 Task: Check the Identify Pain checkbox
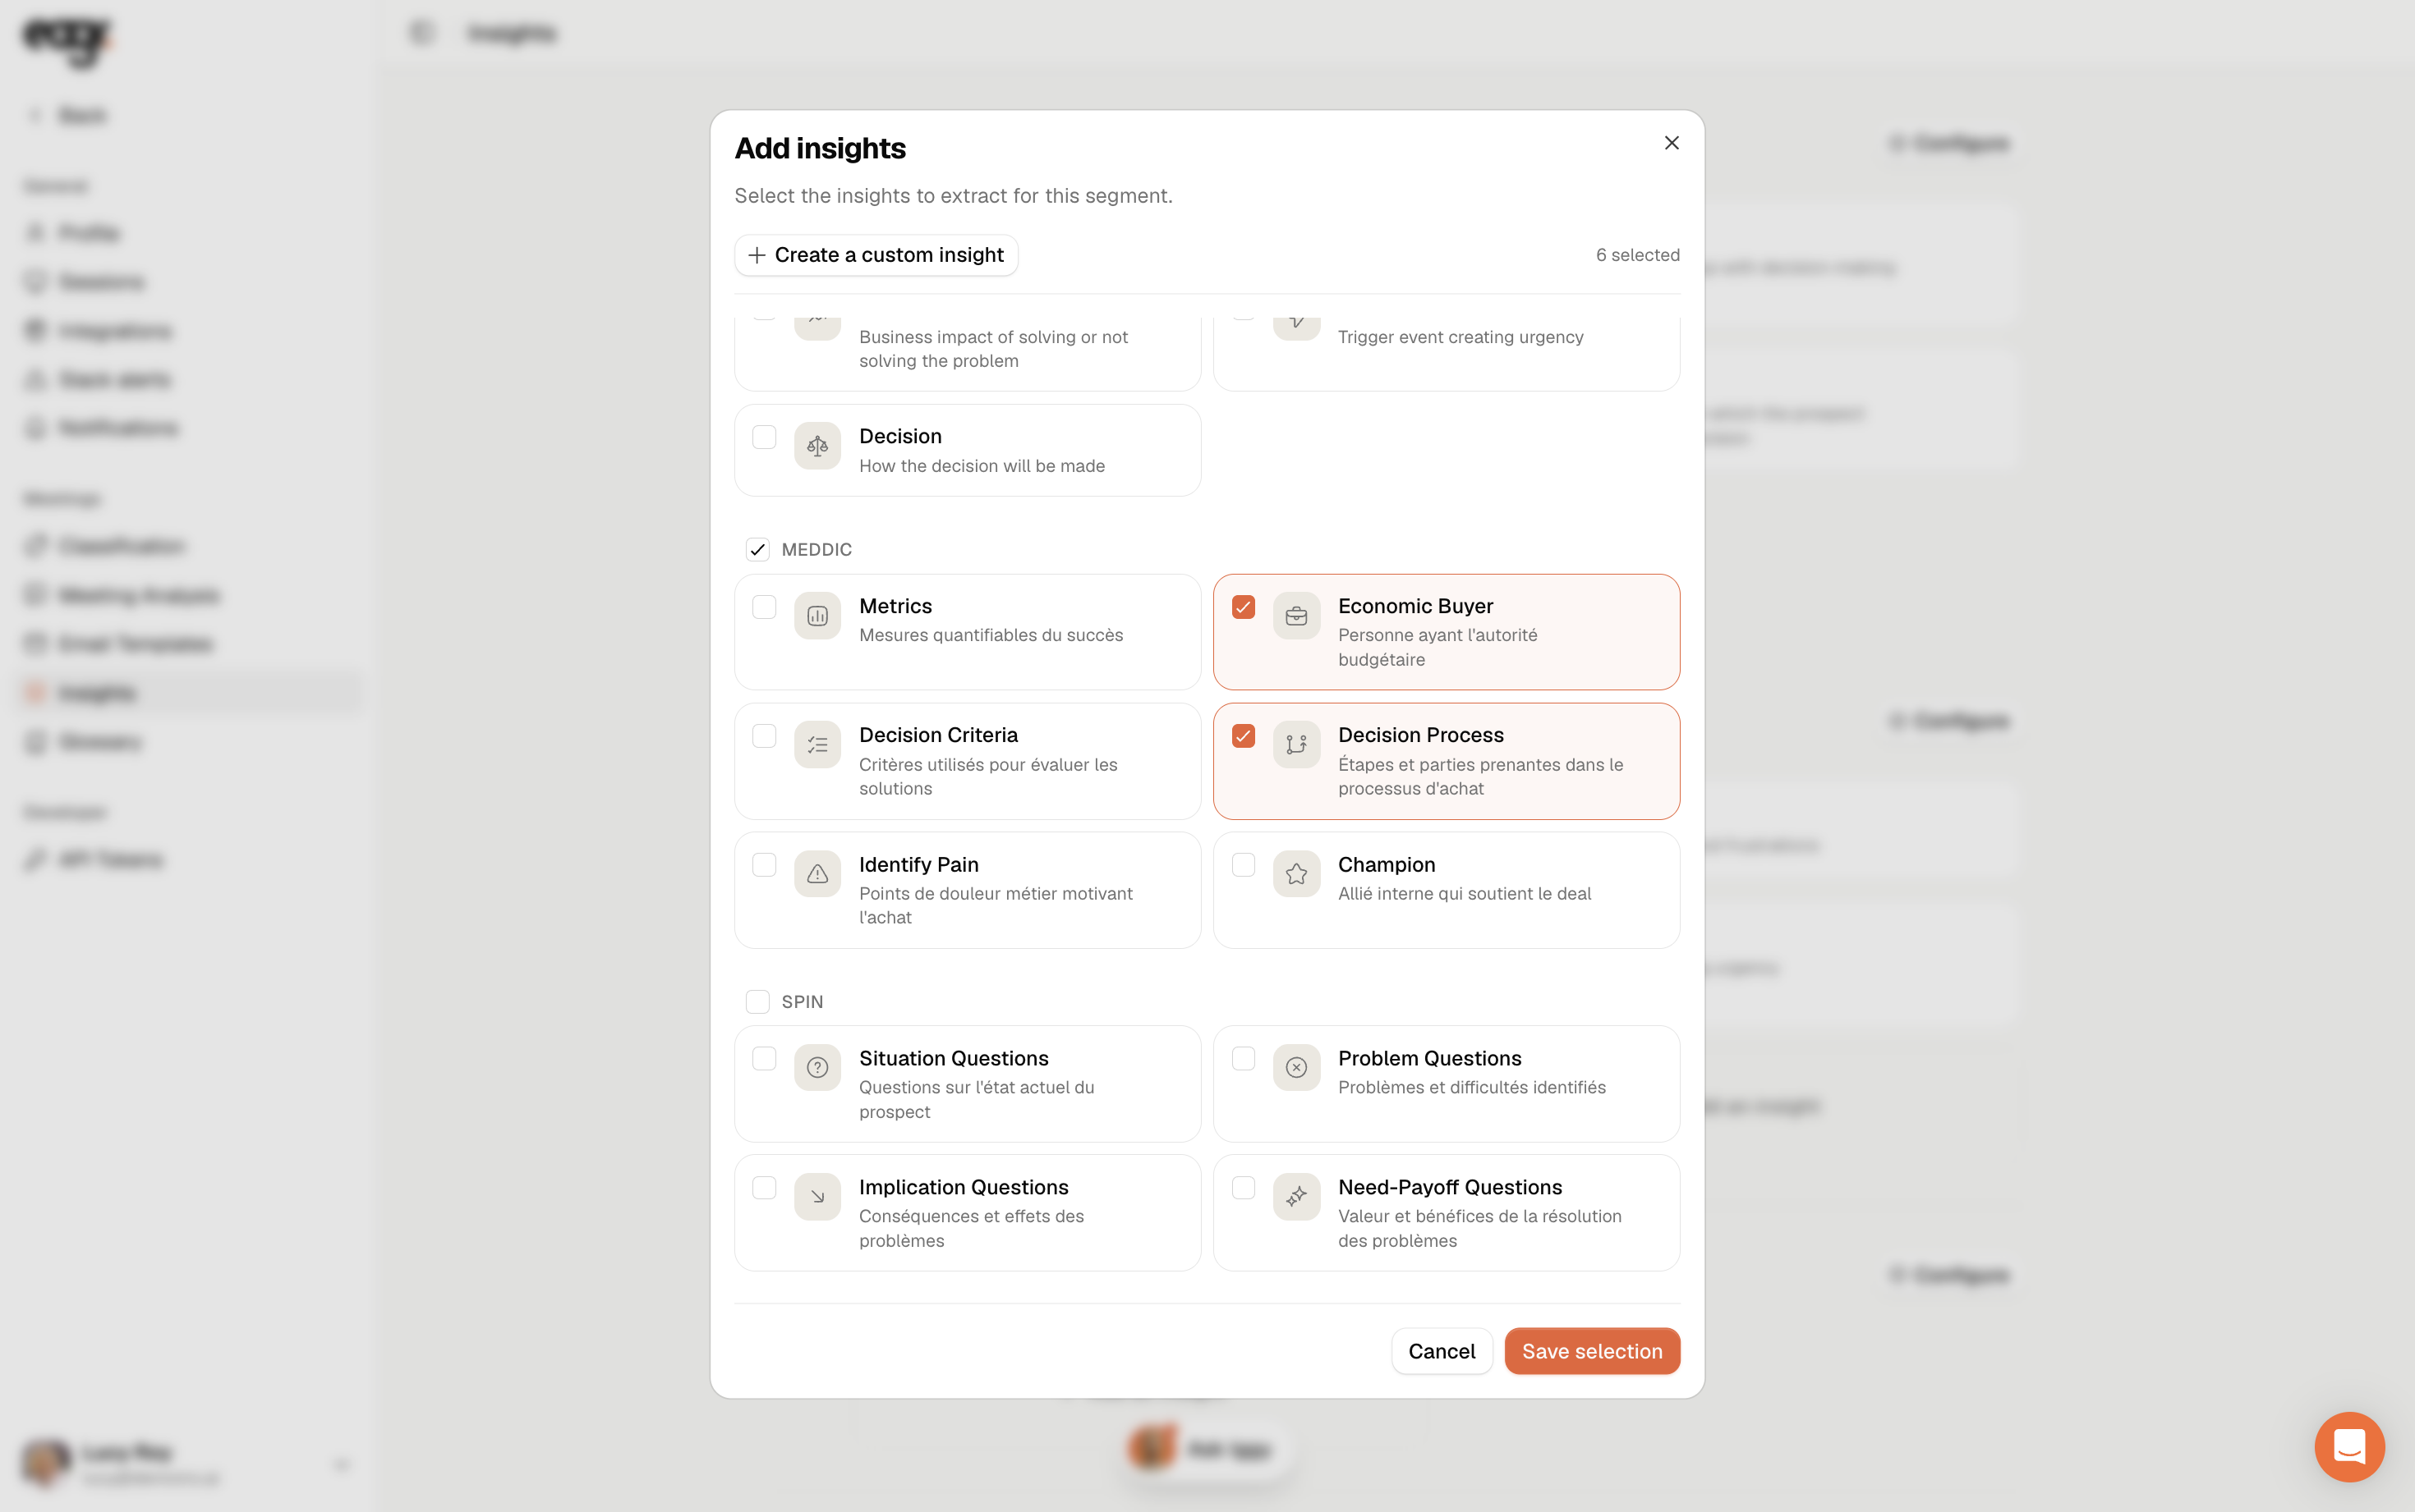pyautogui.click(x=764, y=865)
